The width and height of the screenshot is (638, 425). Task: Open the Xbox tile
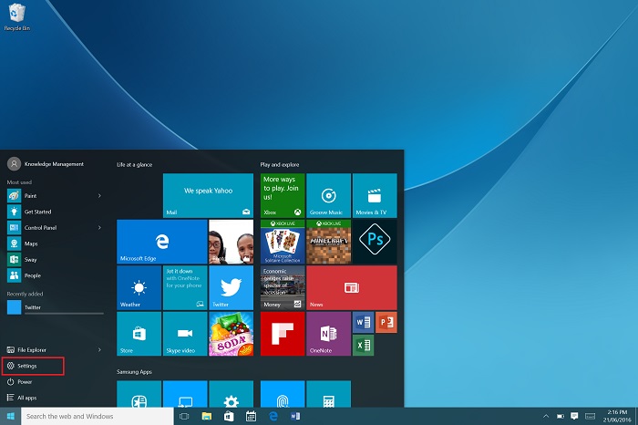click(x=283, y=195)
